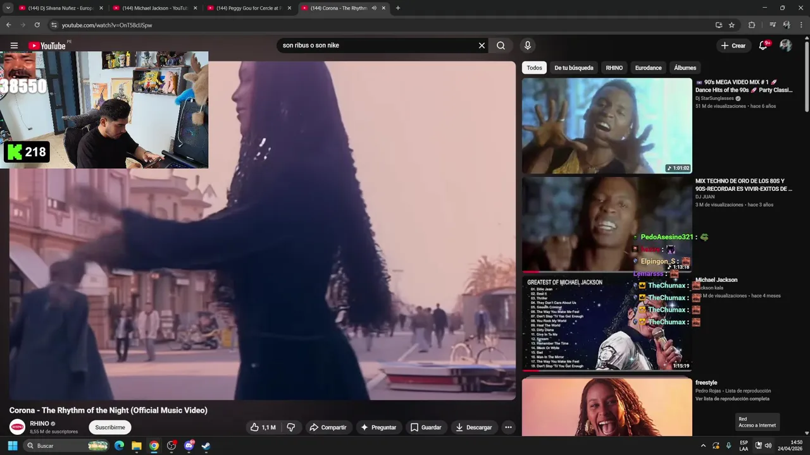Open the Crear button
The height and width of the screenshot is (455, 810).
(733, 45)
